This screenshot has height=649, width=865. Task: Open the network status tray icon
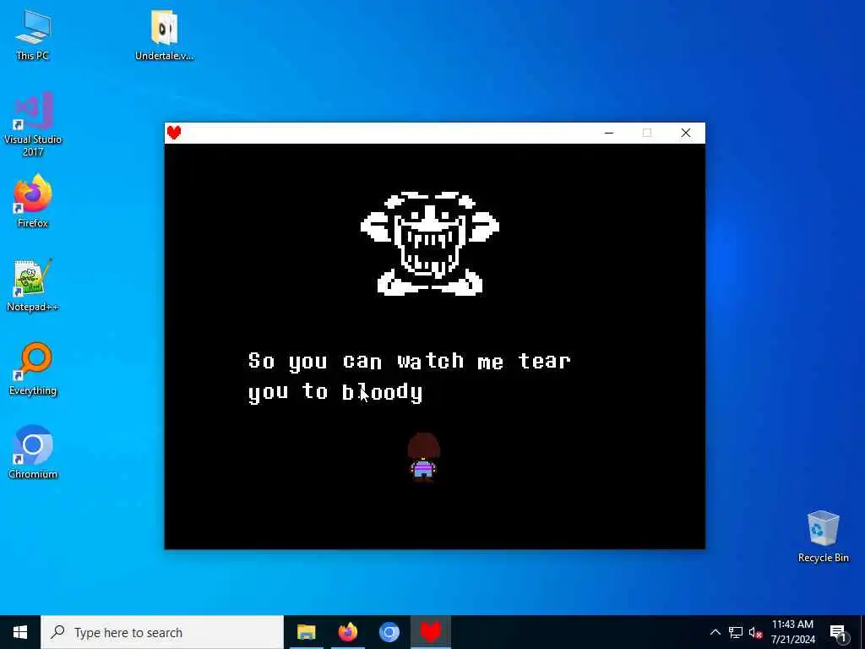click(x=736, y=632)
